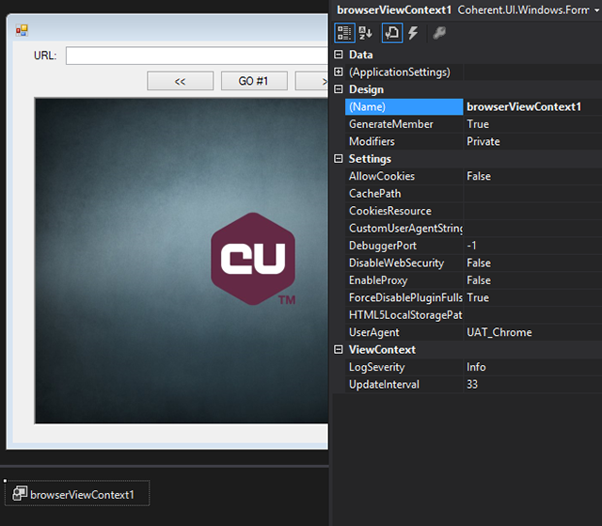Show Events with the lightning bolt icon
This screenshot has width=602, height=526.
click(x=413, y=33)
